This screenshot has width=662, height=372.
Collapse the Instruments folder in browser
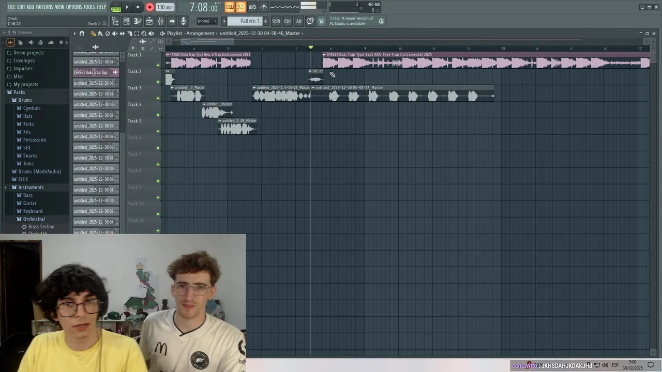click(x=31, y=188)
